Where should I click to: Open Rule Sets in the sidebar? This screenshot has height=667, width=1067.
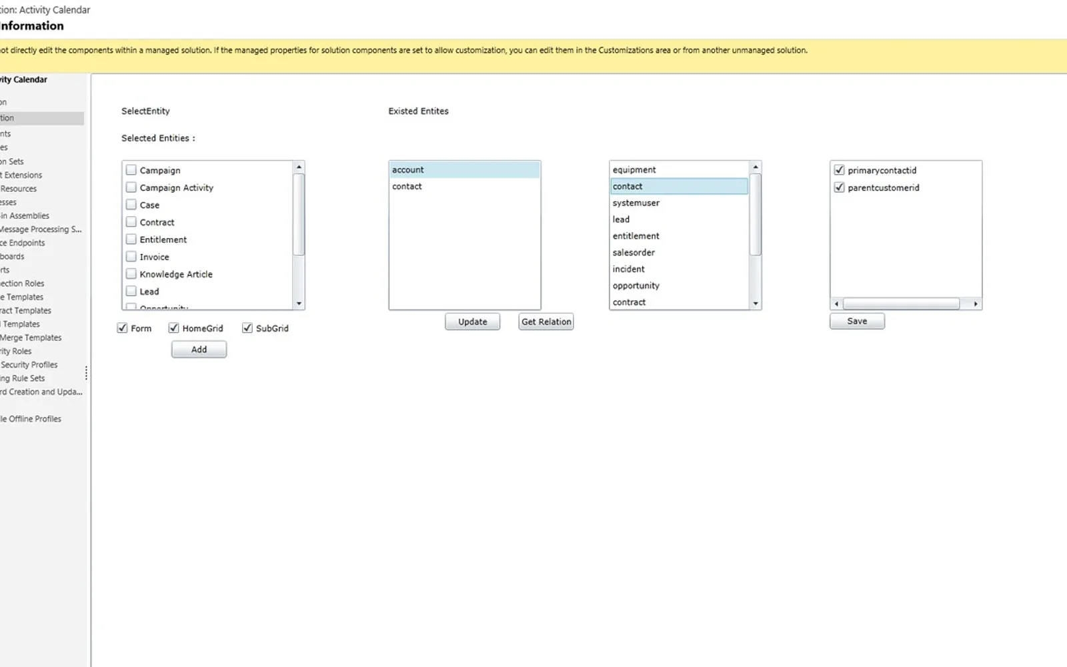coord(23,378)
